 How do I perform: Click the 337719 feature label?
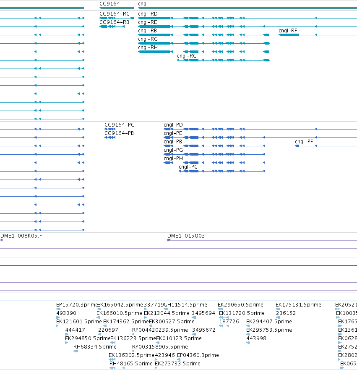point(154,305)
